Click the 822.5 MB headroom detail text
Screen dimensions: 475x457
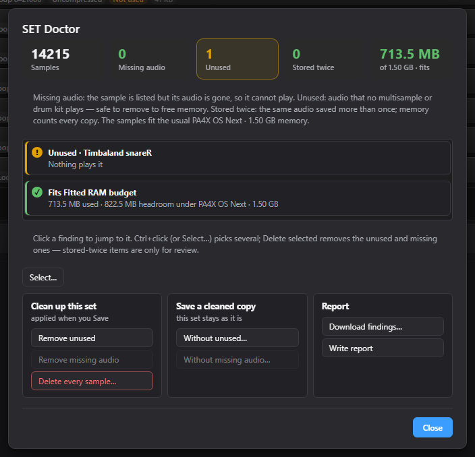[163, 204]
